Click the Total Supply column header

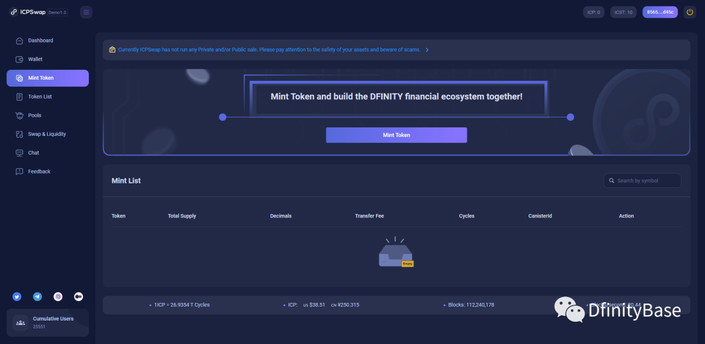click(181, 216)
